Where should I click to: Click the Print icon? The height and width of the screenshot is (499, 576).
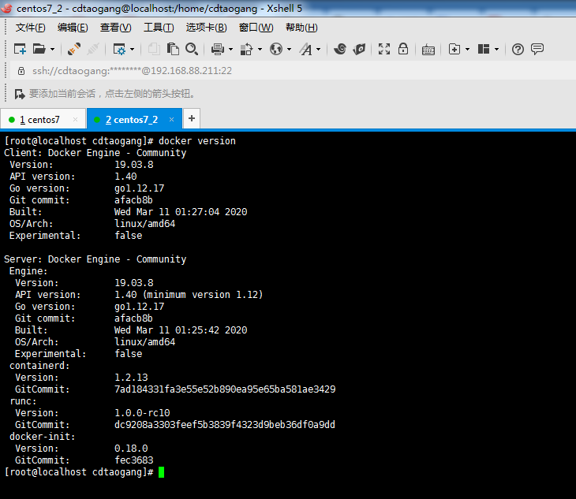[x=218, y=49]
